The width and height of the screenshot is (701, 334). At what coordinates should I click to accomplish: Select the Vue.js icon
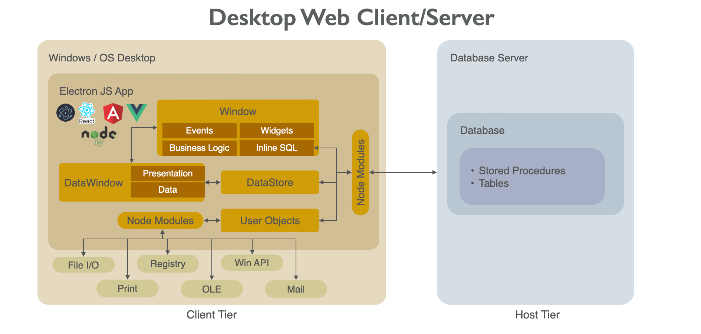coord(136,112)
